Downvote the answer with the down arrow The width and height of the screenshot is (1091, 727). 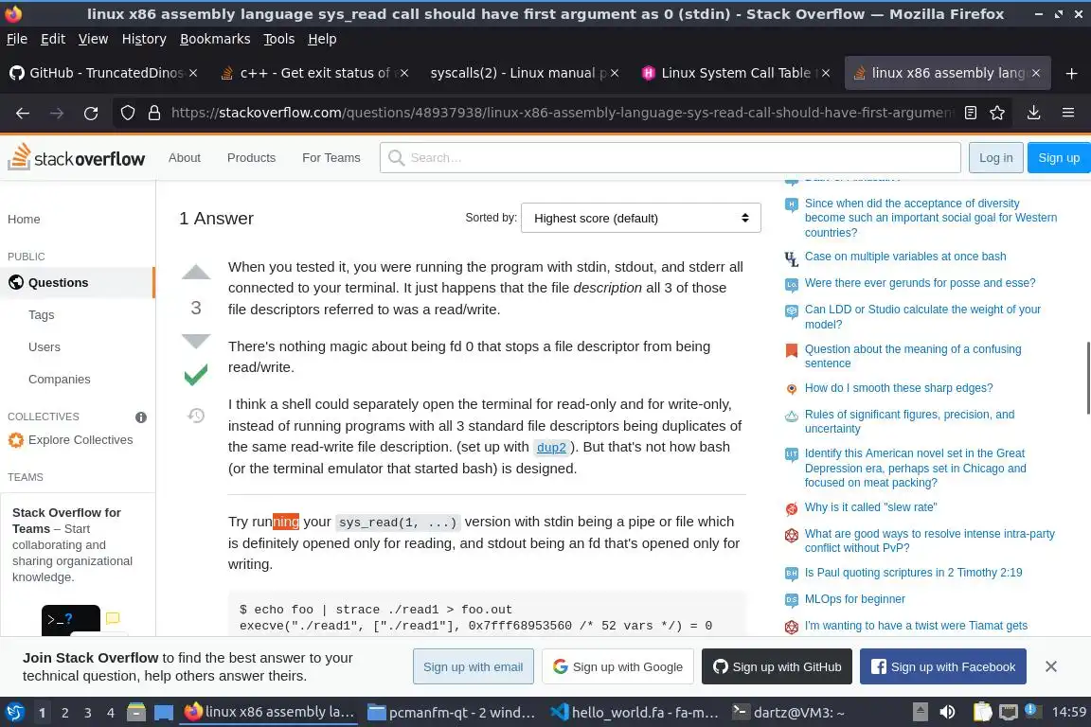click(196, 341)
